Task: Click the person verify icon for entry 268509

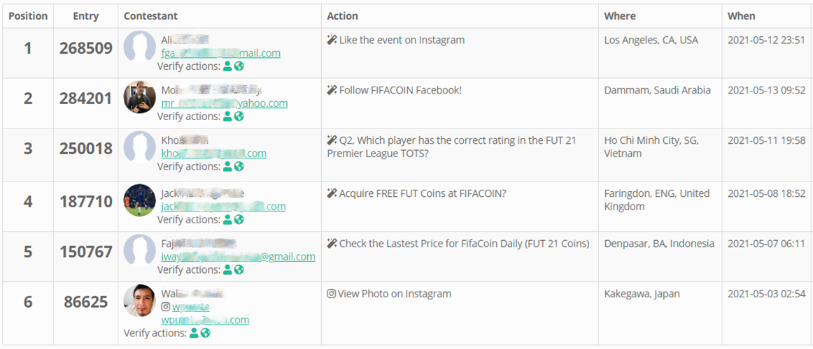Action: click(227, 66)
